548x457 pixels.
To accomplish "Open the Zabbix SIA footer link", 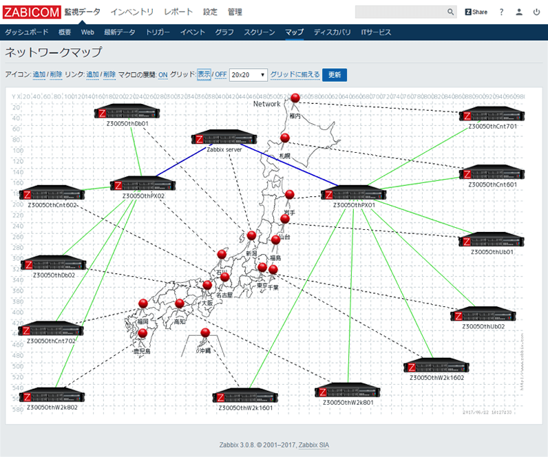I will click(313, 445).
